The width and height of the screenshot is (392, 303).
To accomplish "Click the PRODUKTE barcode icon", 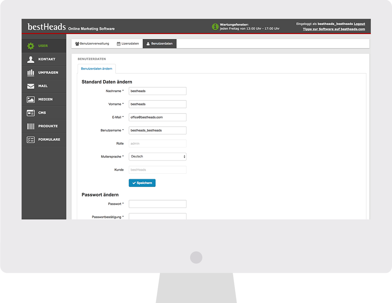I will (x=31, y=126).
